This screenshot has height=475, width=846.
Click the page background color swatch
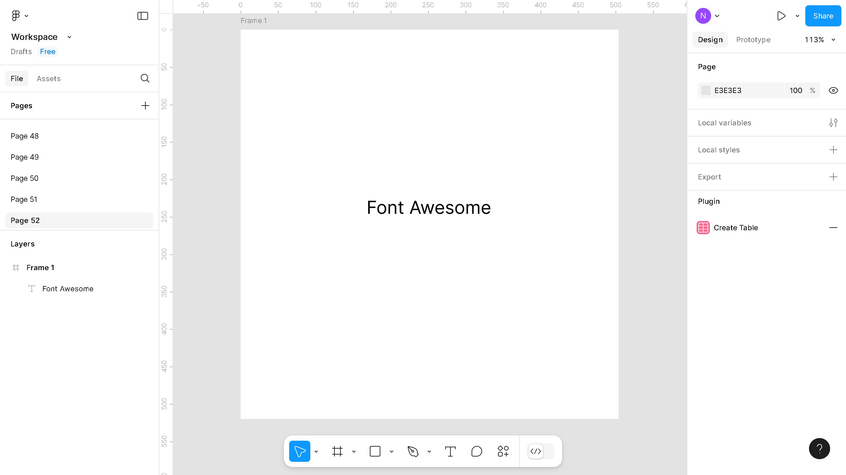[x=706, y=90]
